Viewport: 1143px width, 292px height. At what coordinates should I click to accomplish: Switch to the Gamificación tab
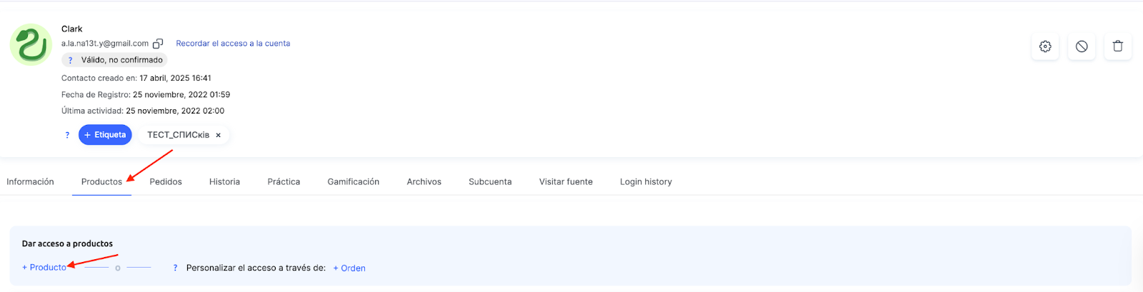click(354, 182)
